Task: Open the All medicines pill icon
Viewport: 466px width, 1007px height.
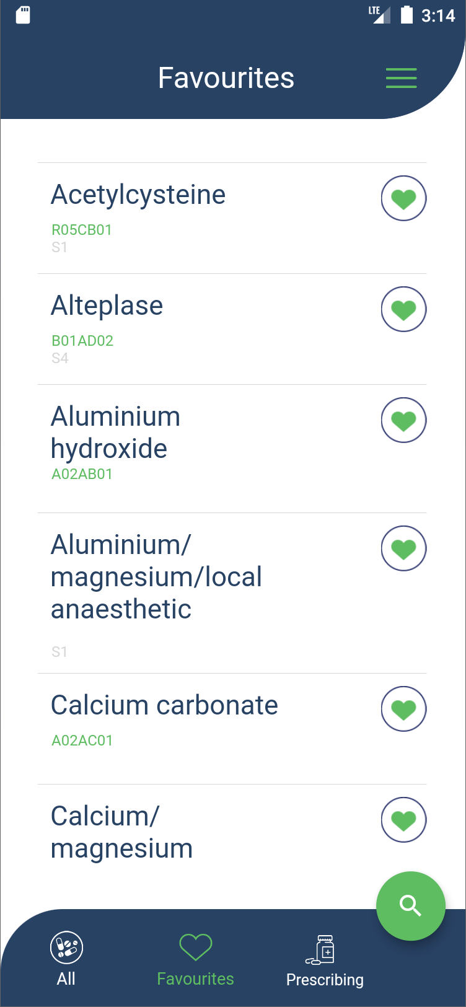Action: point(66,948)
